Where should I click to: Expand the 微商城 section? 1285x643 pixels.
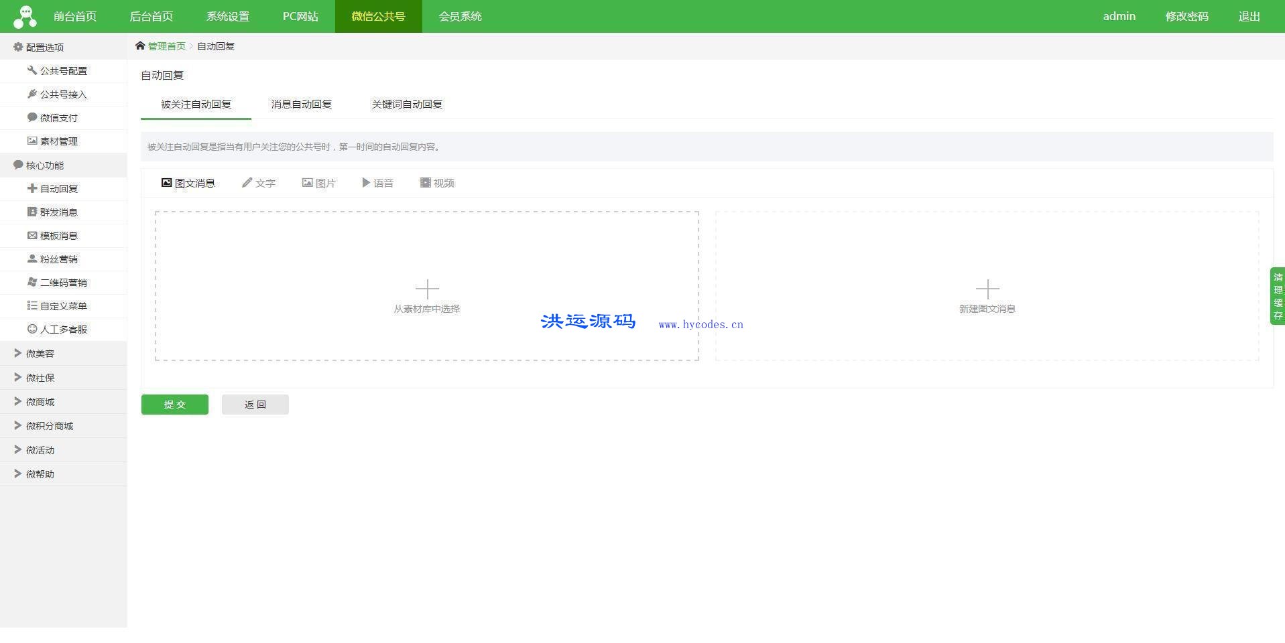click(x=63, y=402)
